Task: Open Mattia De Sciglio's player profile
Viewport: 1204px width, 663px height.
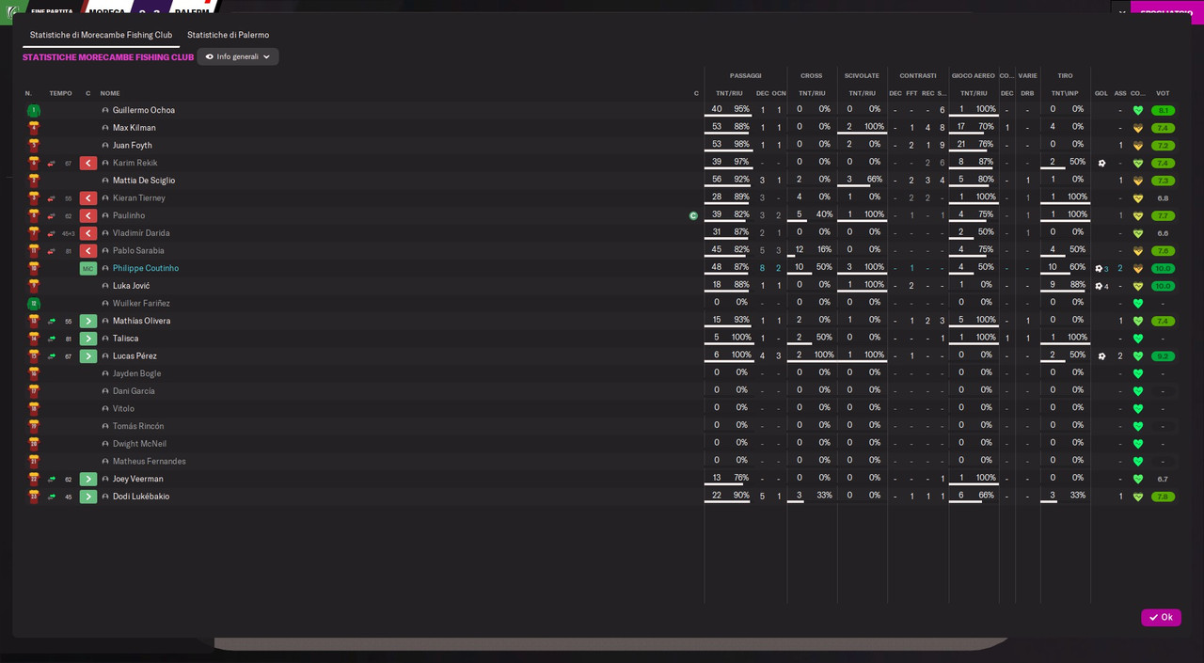Action: coord(144,181)
